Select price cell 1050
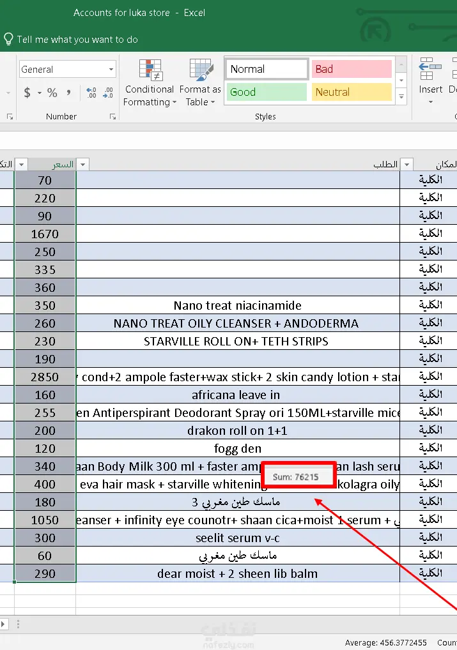The height and width of the screenshot is (650, 457). (45, 520)
